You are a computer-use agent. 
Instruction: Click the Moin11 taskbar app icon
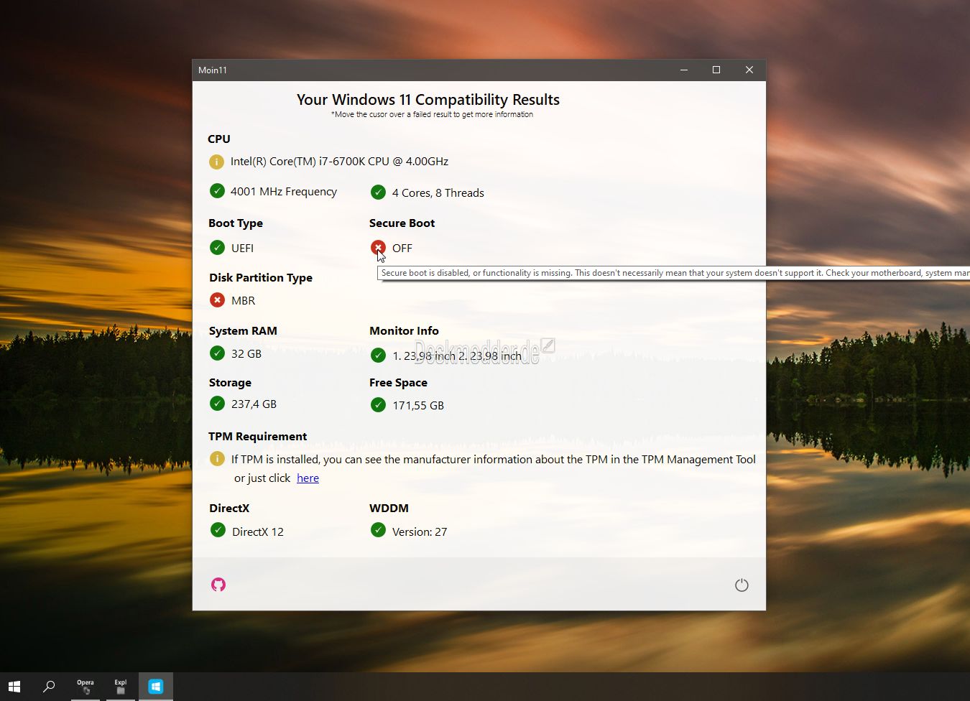[156, 687]
